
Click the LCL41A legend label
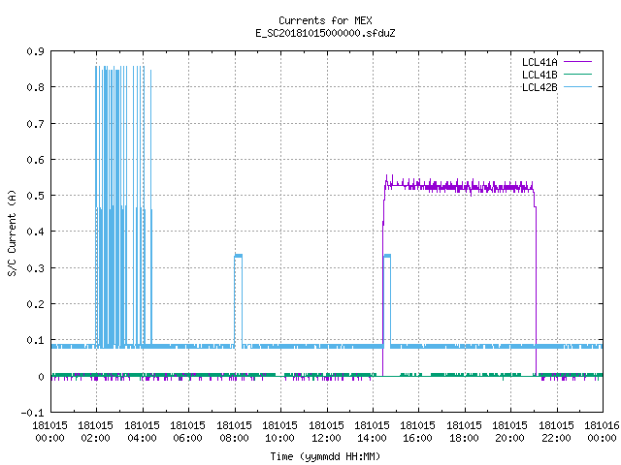click(x=539, y=62)
